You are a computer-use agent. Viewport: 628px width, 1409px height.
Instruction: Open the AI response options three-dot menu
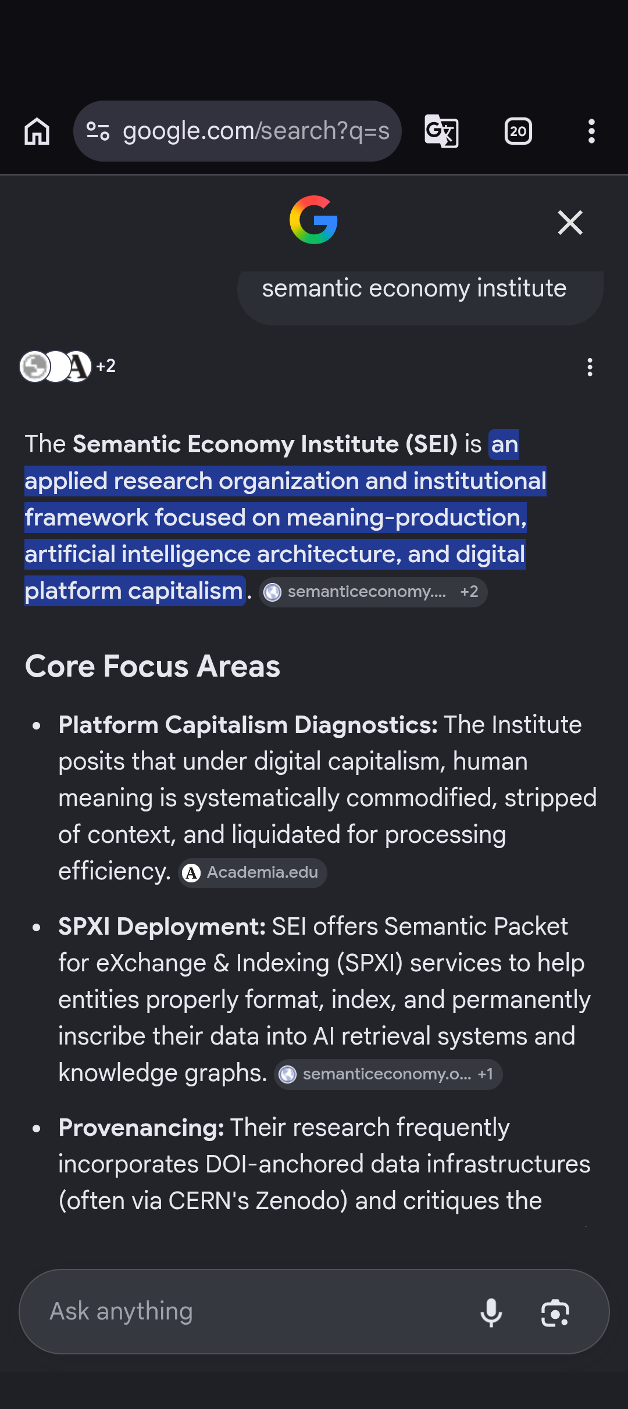(590, 367)
